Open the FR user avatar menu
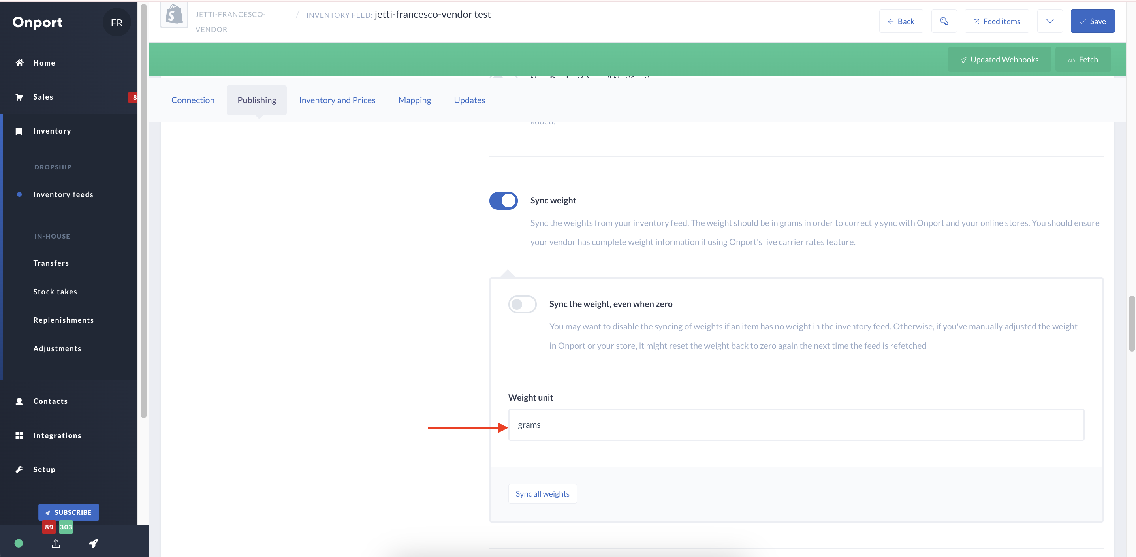The image size is (1136, 557). click(x=117, y=23)
